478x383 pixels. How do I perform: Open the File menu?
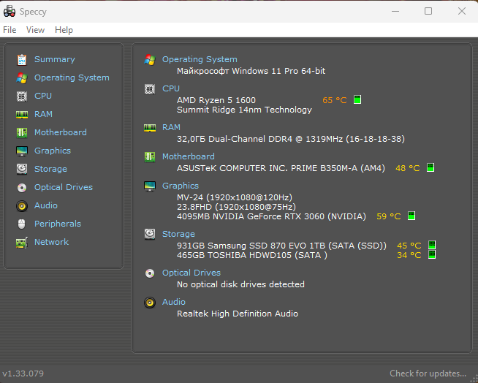coord(10,30)
